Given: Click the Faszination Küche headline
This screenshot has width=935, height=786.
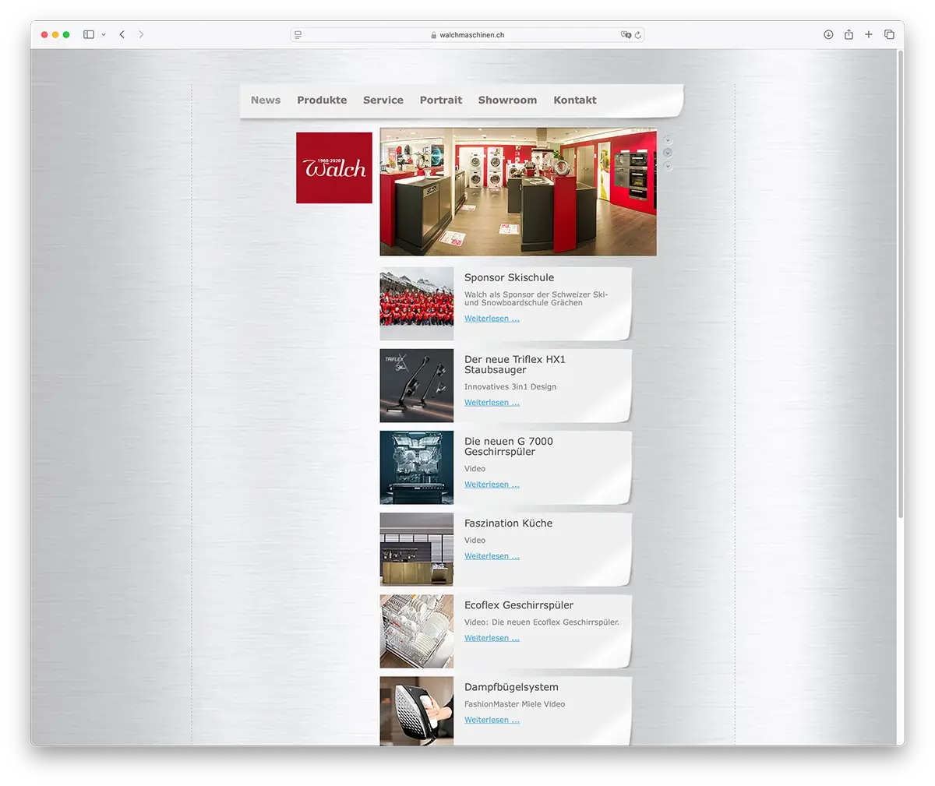Looking at the screenshot, I should coord(509,523).
